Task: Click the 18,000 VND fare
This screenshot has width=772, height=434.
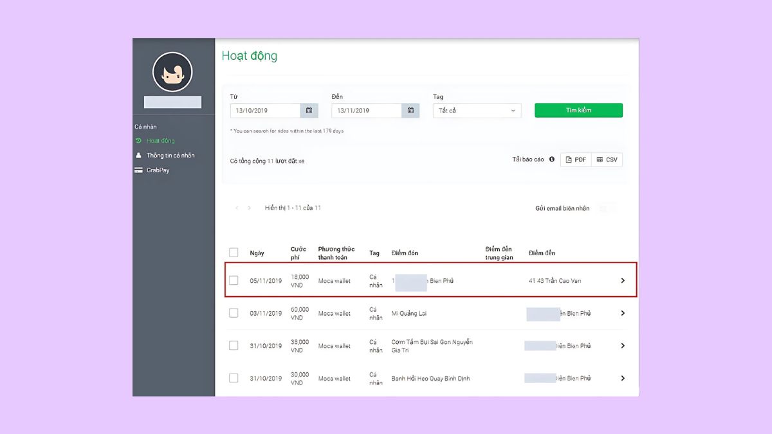Action: point(300,281)
